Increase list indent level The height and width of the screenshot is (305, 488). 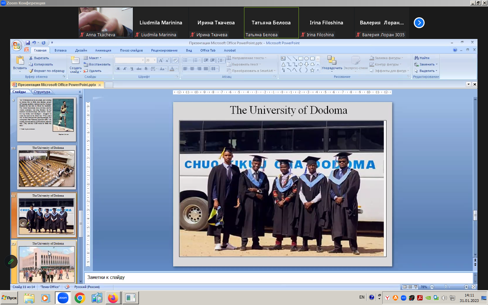[212, 60]
